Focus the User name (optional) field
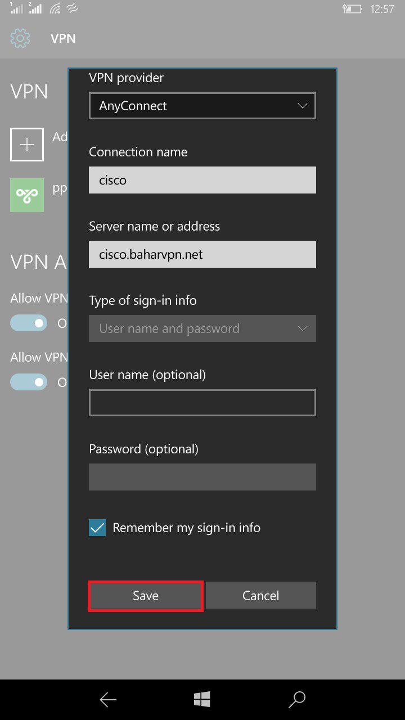The height and width of the screenshot is (720, 405). pyautogui.click(x=202, y=403)
